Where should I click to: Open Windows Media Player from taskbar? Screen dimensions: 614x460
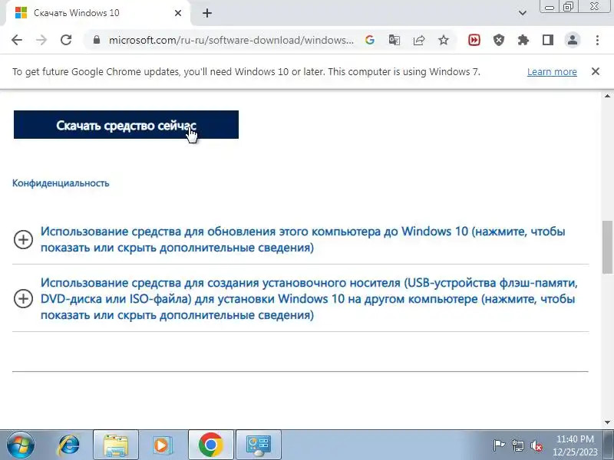click(x=162, y=445)
